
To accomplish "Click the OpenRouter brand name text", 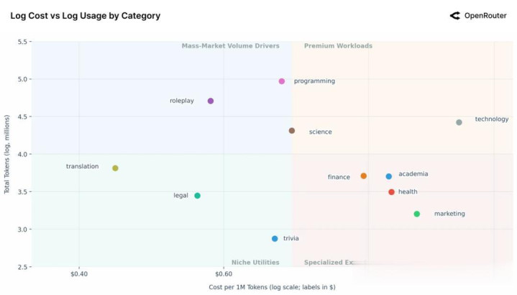I will 486,15.
